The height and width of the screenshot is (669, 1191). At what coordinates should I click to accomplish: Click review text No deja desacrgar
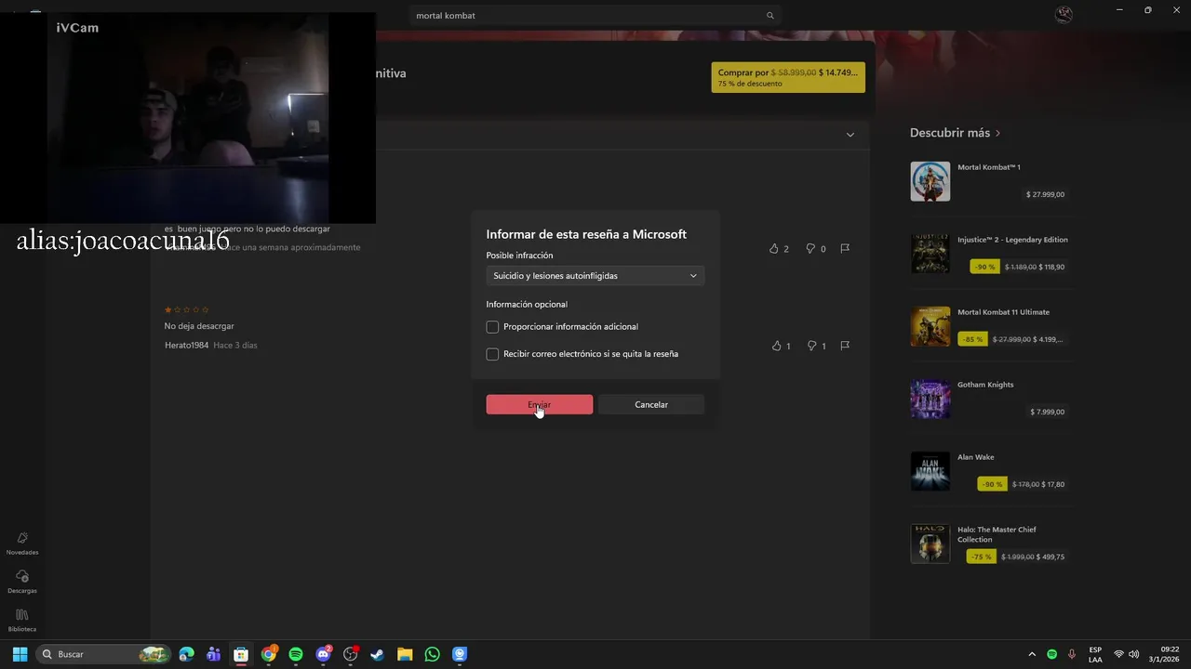[x=199, y=326]
